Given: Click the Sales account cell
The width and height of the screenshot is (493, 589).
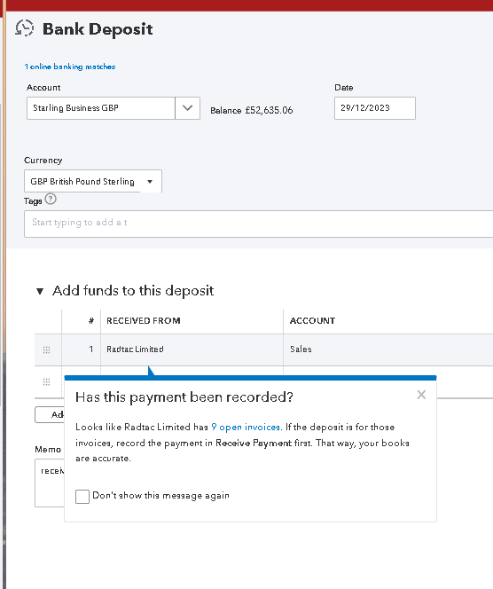Looking at the screenshot, I should point(388,349).
